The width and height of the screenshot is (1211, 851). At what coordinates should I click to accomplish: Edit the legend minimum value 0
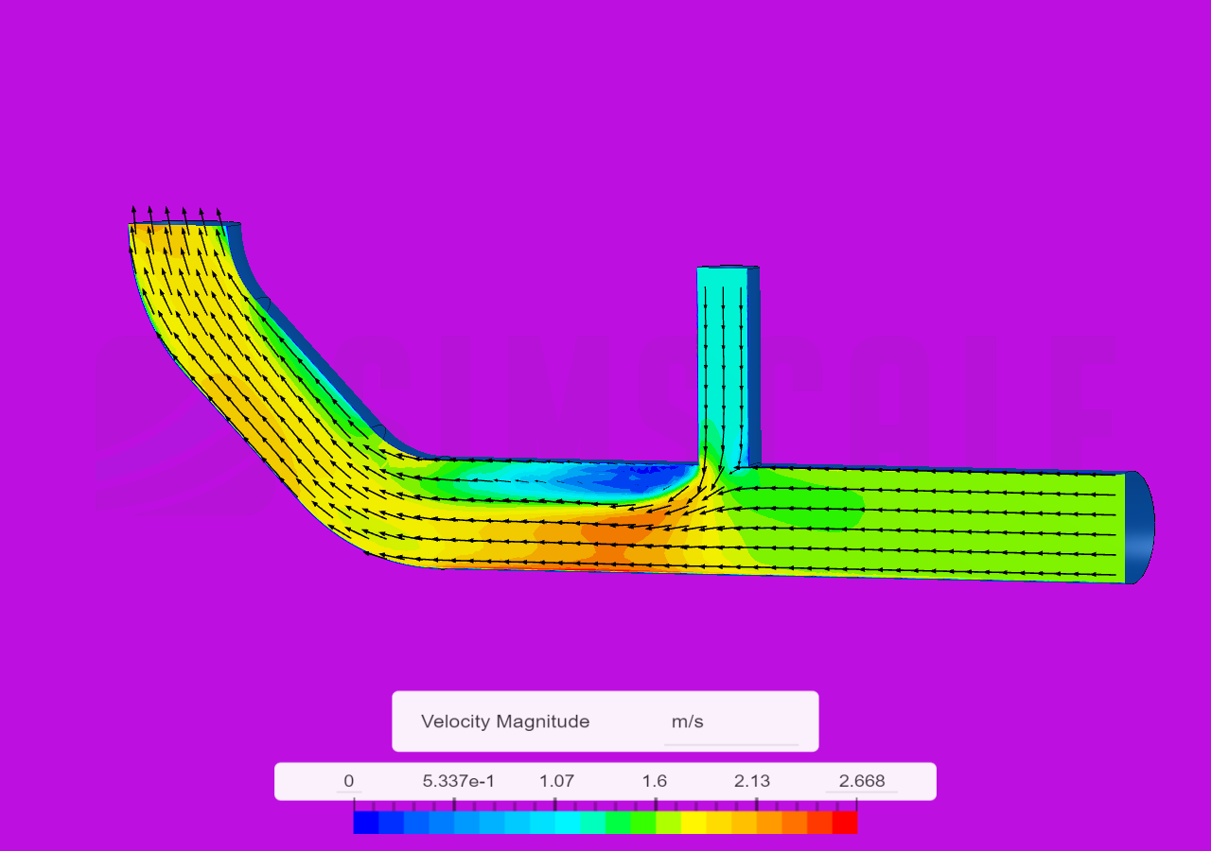[x=348, y=781]
